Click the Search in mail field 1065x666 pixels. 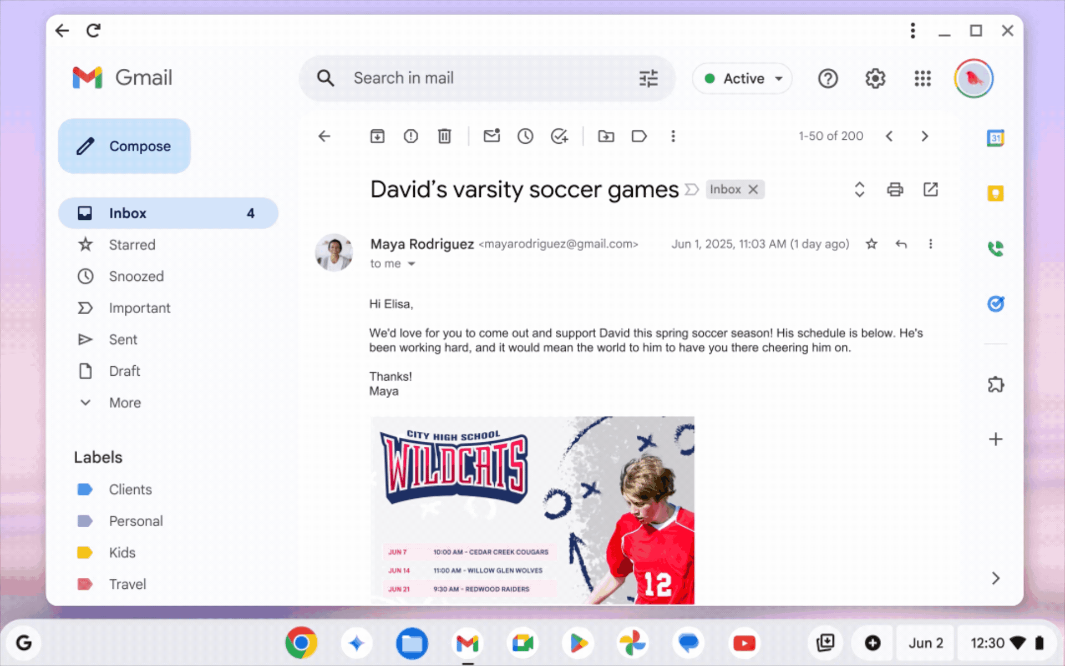488,78
